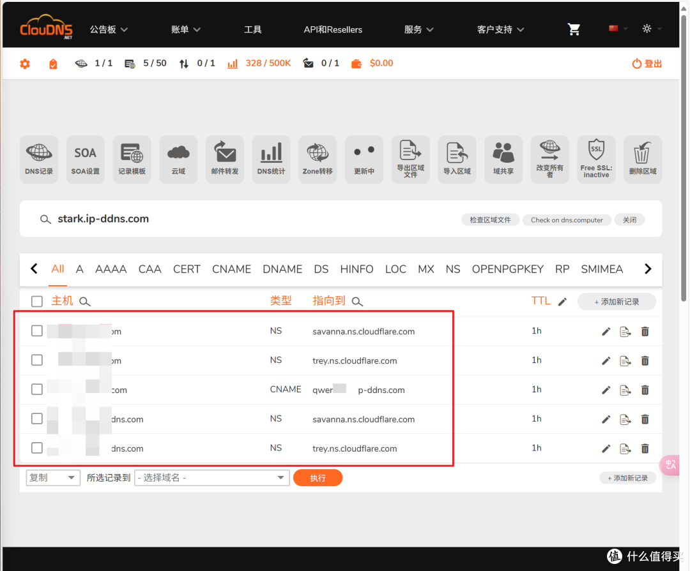690x571 pixels.
Task: Switch to the CNAME tab
Action: tap(231, 269)
